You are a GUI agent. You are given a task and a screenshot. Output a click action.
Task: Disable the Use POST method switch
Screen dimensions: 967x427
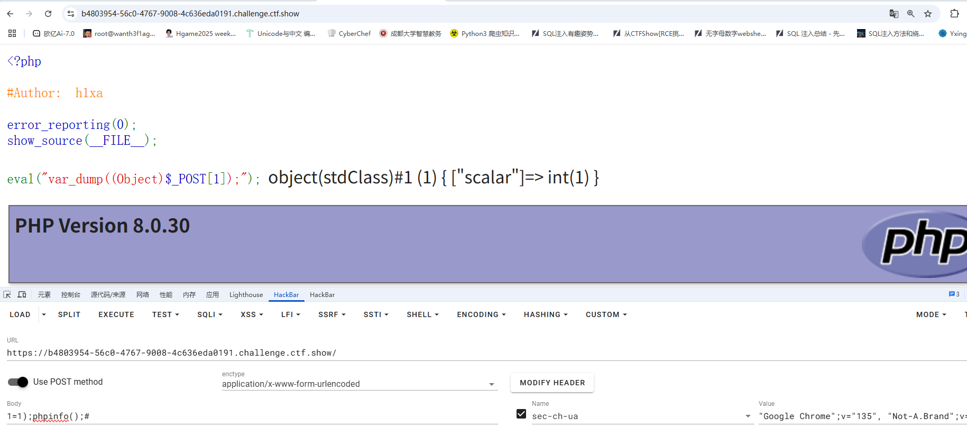click(18, 382)
